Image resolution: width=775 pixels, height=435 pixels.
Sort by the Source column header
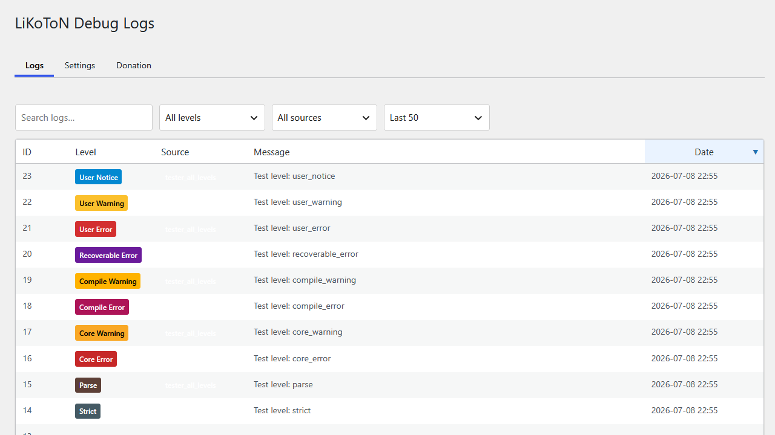[x=175, y=152]
